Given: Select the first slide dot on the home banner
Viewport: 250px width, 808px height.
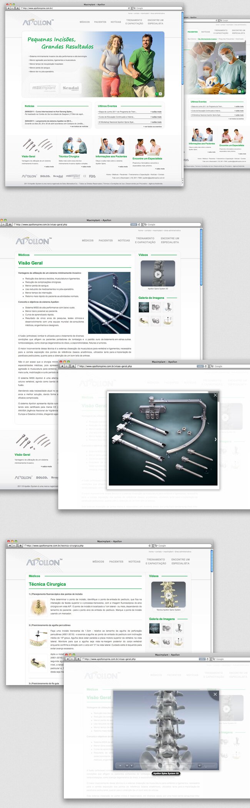Looking at the screenshot, I should (157, 94).
